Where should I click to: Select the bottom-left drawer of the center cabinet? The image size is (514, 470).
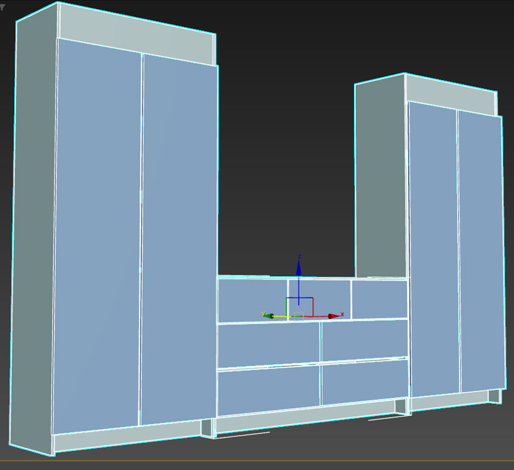pyautogui.click(x=268, y=390)
